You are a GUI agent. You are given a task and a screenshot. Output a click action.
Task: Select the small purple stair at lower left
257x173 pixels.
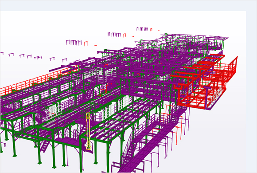45,146
